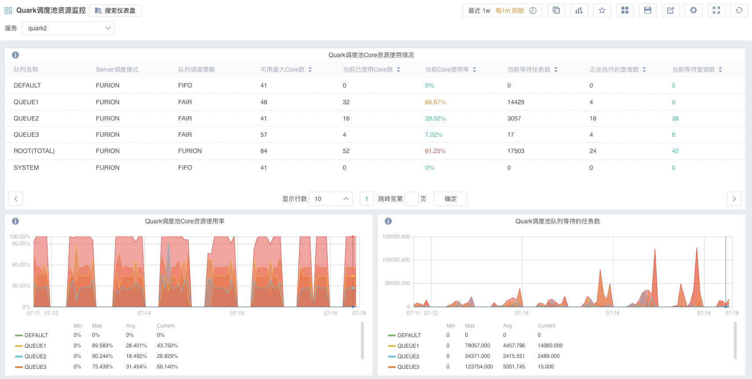This screenshot has height=379, width=752.
Task: Click the Server调度模式 column header
Action: pos(117,69)
